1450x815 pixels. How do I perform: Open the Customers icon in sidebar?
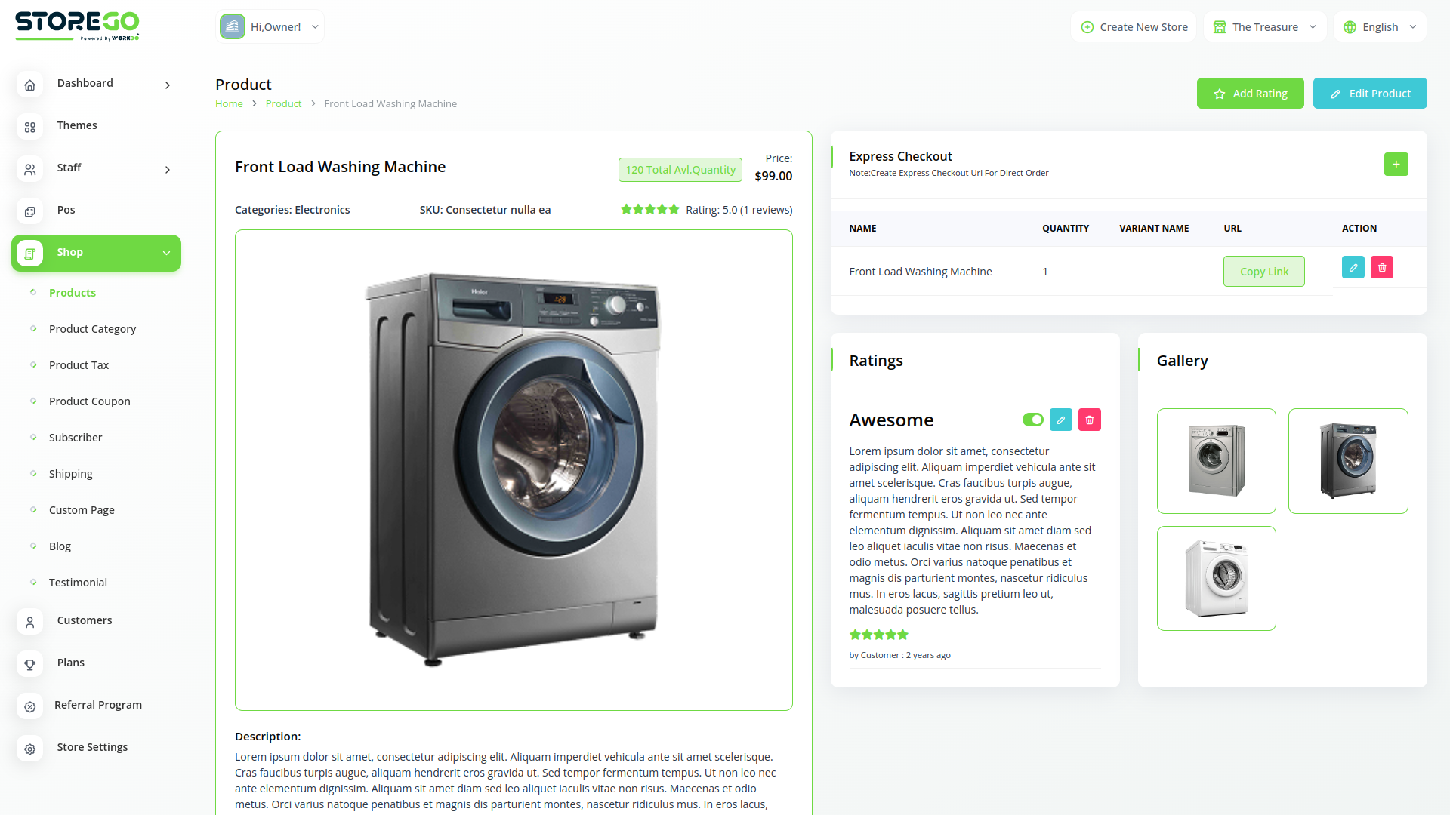click(x=29, y=622)
